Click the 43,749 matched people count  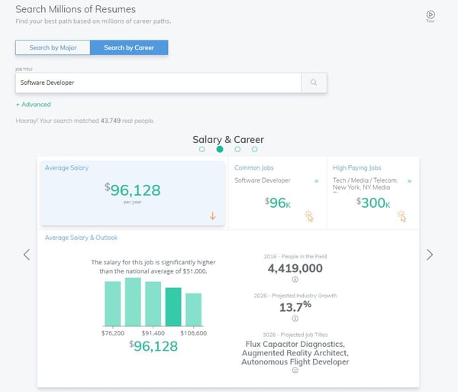[111, 121]
